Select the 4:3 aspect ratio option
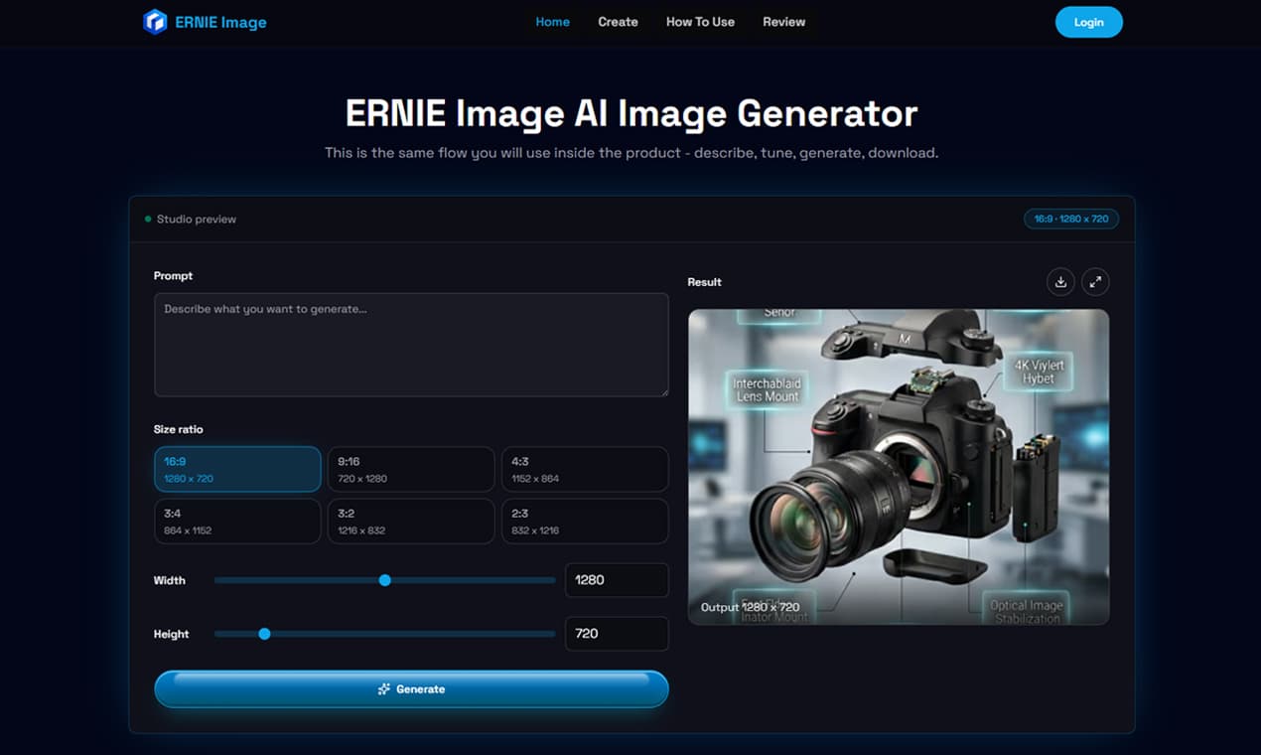The image size is (1261, 755). pos(584,468)
